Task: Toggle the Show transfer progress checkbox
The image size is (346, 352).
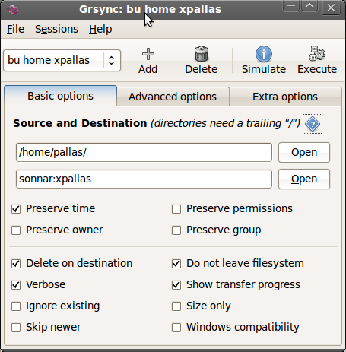Action: tap(176, 285)
